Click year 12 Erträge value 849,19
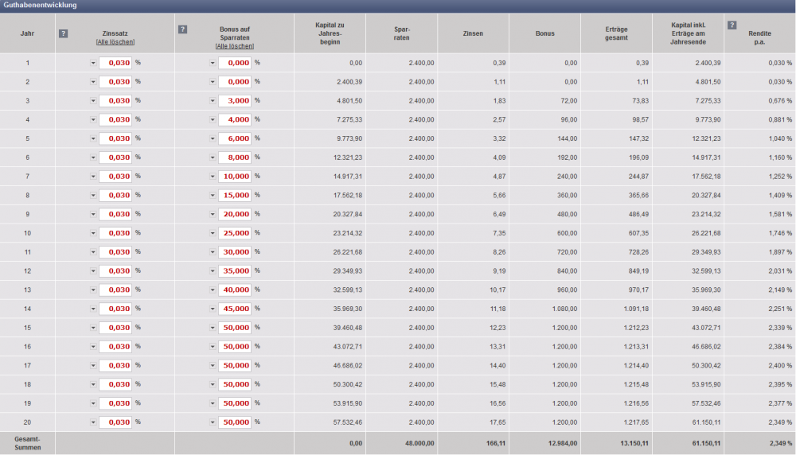 coord(638,271)
